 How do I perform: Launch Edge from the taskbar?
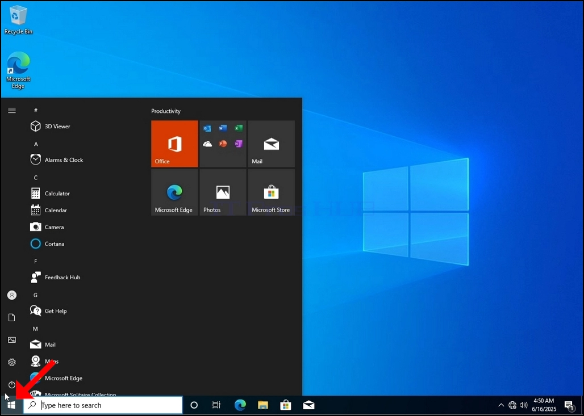240,405
